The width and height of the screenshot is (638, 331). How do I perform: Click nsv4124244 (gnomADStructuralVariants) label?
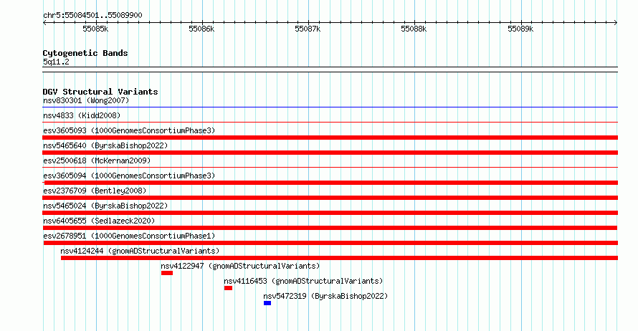click(x=140, y=251)
